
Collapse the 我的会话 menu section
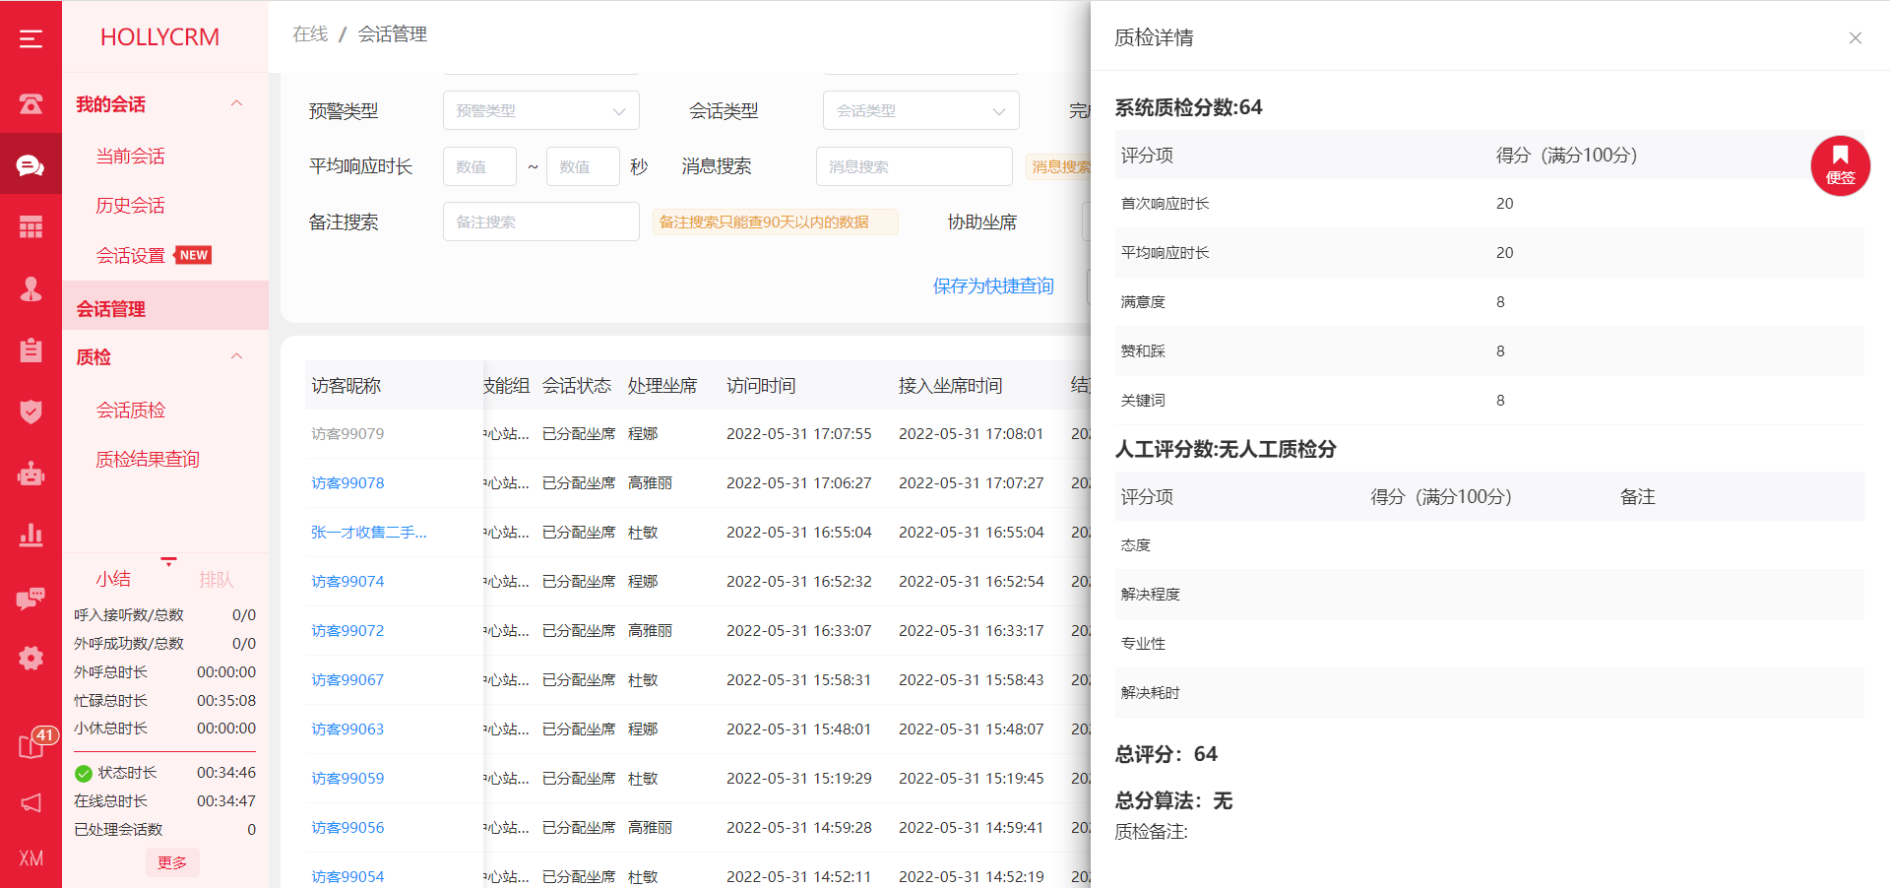[x=236, y=103]
